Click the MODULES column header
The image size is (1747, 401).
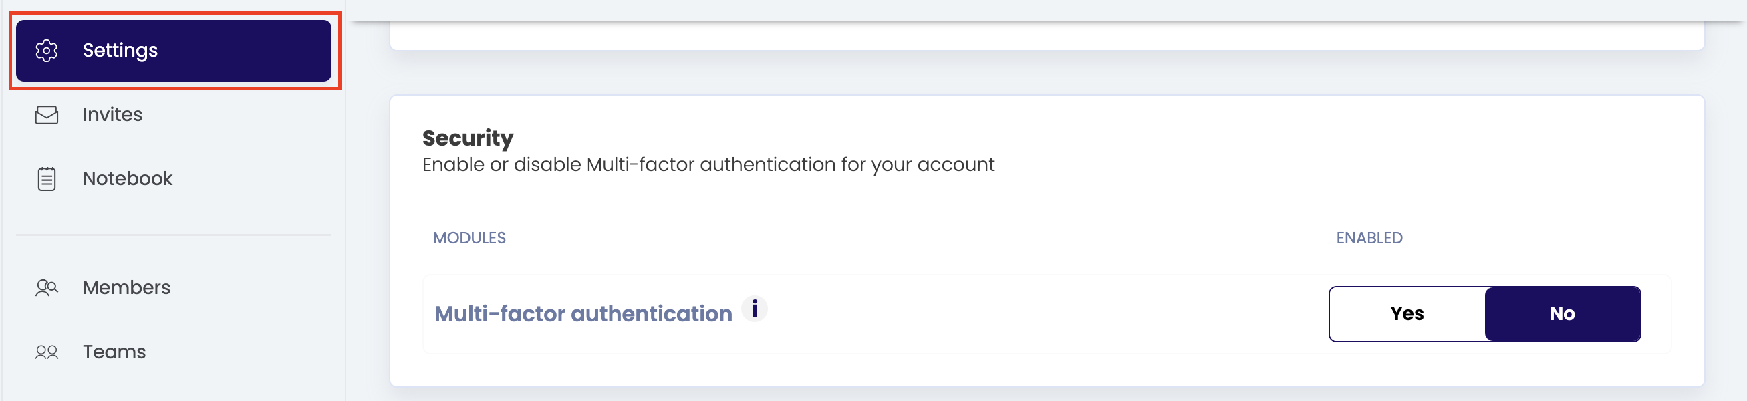click(469, 238)
